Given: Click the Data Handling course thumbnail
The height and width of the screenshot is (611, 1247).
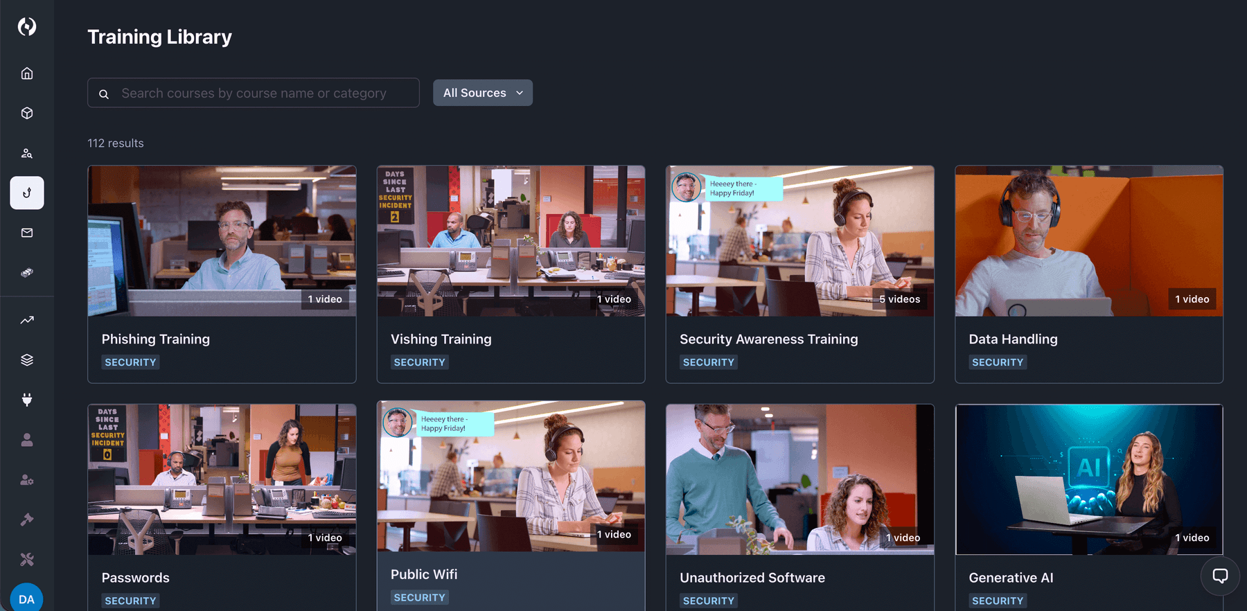Looking at the screenshot, I should (x=1088, y=241).
